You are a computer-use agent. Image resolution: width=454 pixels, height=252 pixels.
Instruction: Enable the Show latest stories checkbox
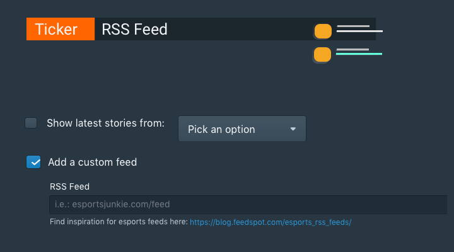tap(31, 123)
